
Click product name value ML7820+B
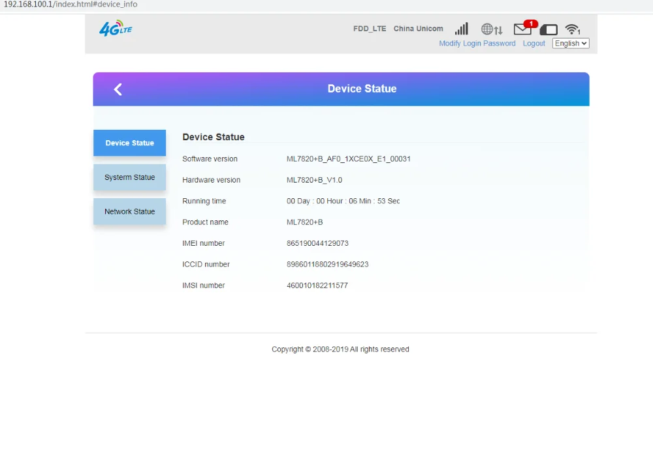tap(305, 222)
